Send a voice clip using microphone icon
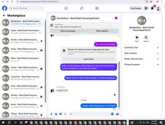The width and height of the screenshot is (165, 125). (x=51, y=114)
